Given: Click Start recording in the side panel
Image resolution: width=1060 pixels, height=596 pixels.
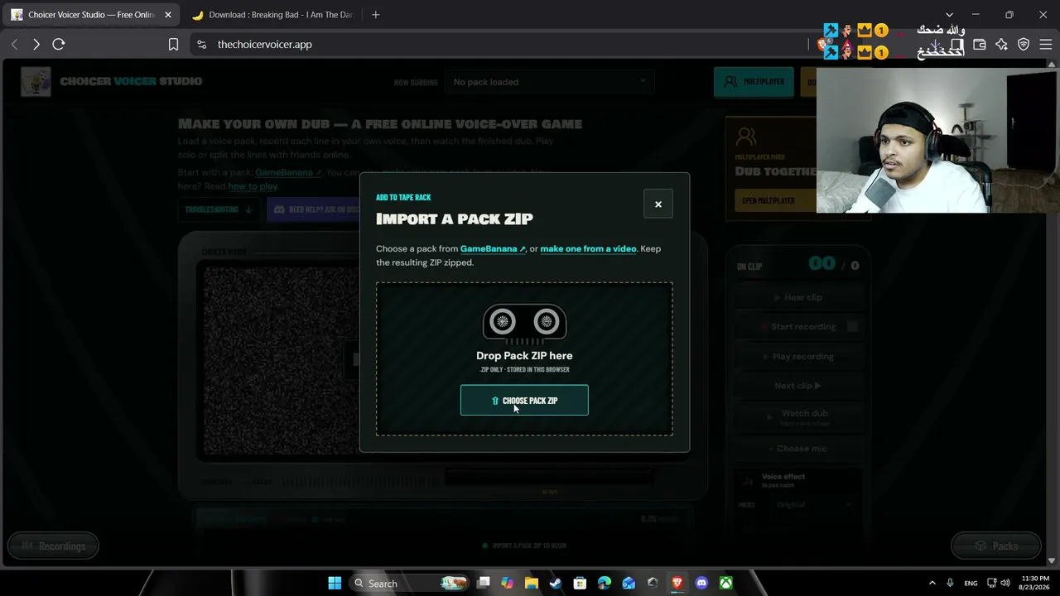Looking at the screenshot, I should tap(797, 327).
